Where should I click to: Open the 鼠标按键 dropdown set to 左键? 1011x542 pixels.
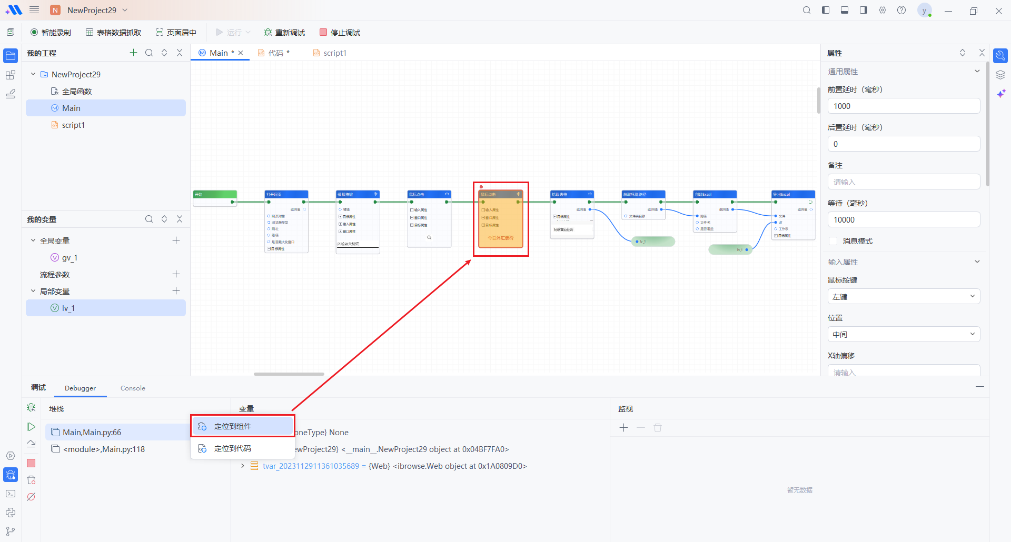tap(903, 297)
